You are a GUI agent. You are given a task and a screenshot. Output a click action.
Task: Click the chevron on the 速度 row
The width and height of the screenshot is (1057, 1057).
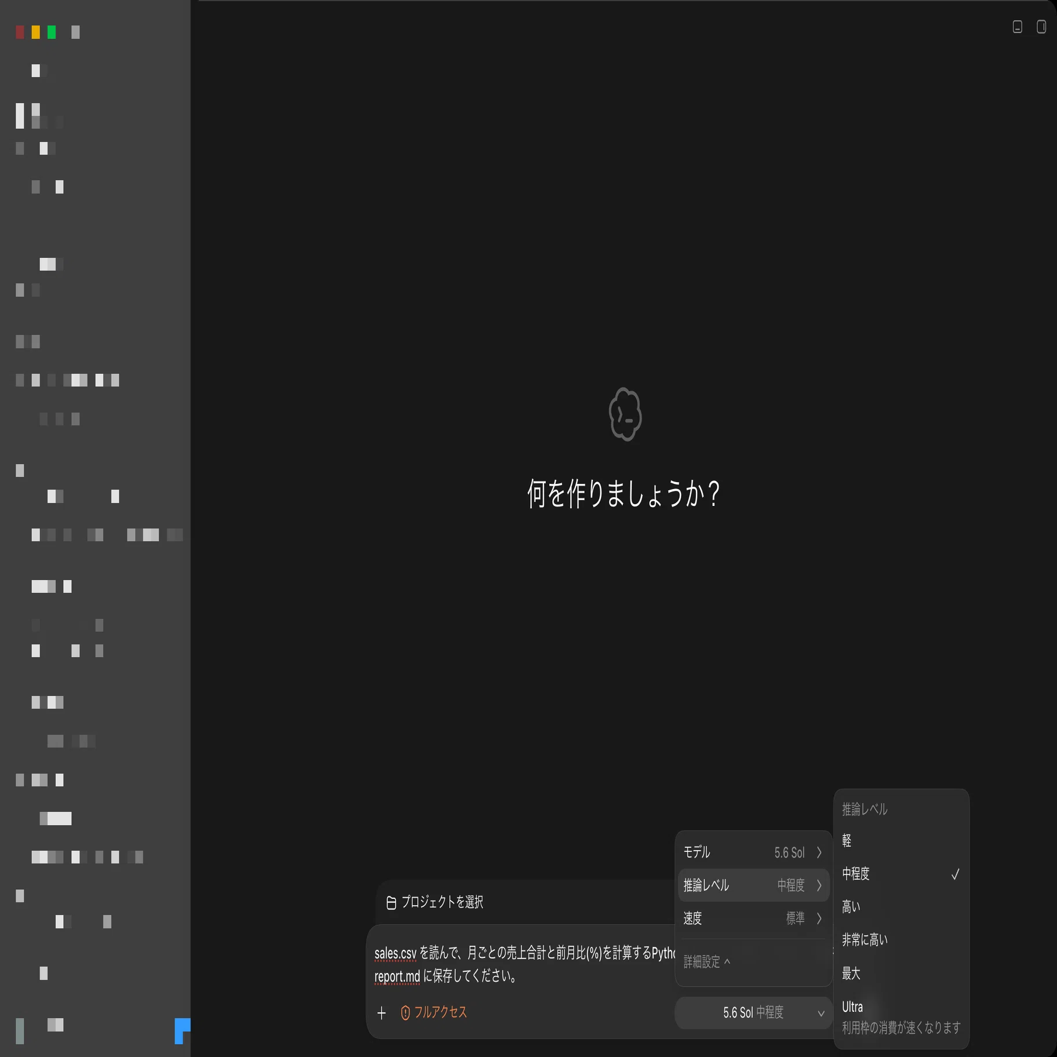(819, 919)
